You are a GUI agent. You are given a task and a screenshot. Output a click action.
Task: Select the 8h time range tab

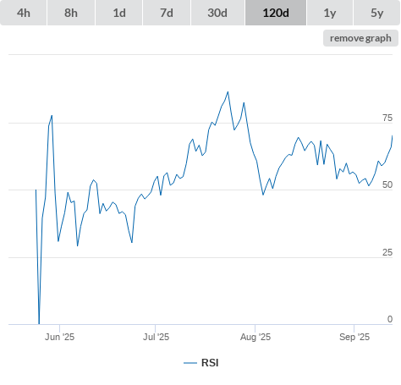point(71,13)
